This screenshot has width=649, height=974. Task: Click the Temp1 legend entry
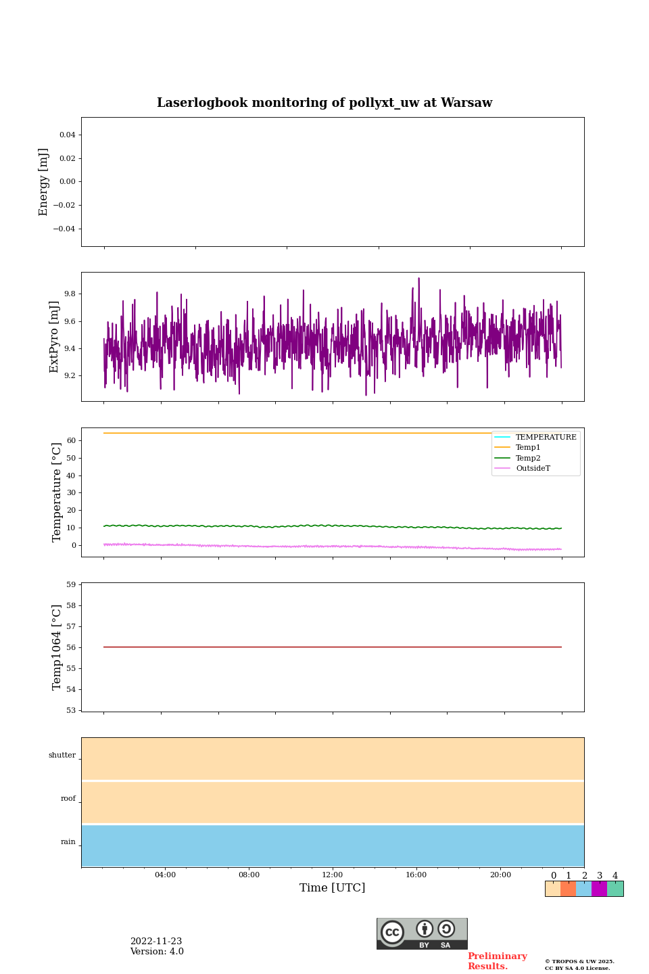(x=518, y=448)
